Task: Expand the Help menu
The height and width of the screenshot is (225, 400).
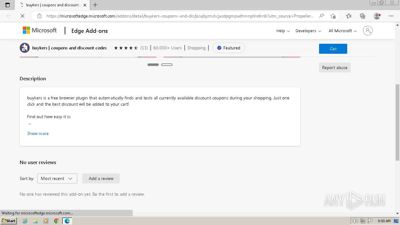Action: 283,31
